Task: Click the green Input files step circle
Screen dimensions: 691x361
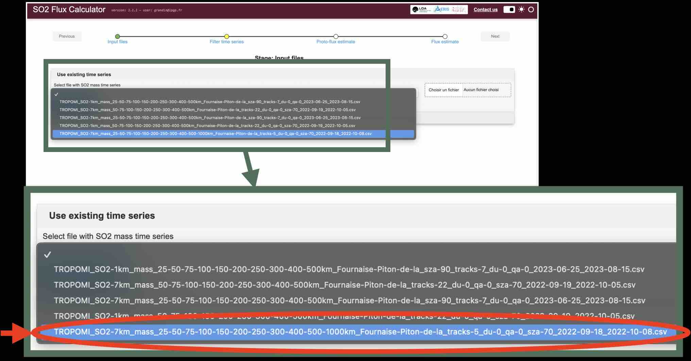Action: tap(117, 36)
